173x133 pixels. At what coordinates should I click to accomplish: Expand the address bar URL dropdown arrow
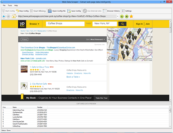coord(118,16)
